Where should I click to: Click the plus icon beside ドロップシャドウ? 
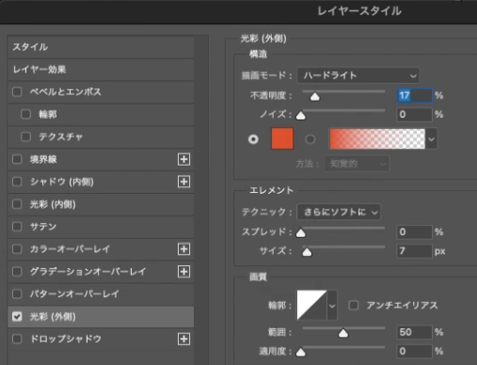click(183, 339)
